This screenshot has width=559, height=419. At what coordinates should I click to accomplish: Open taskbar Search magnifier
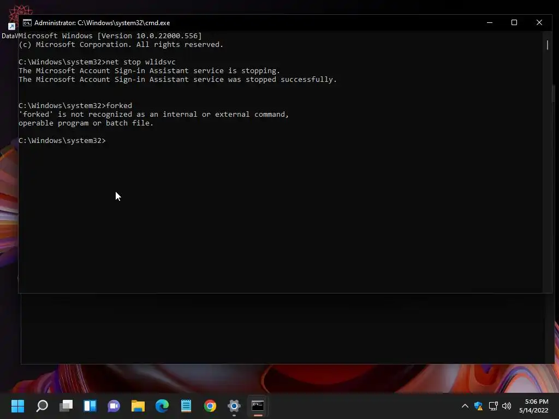(42, 406)
